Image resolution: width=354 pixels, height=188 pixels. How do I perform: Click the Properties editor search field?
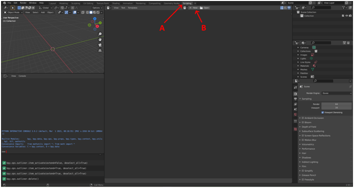coord(323,81)
